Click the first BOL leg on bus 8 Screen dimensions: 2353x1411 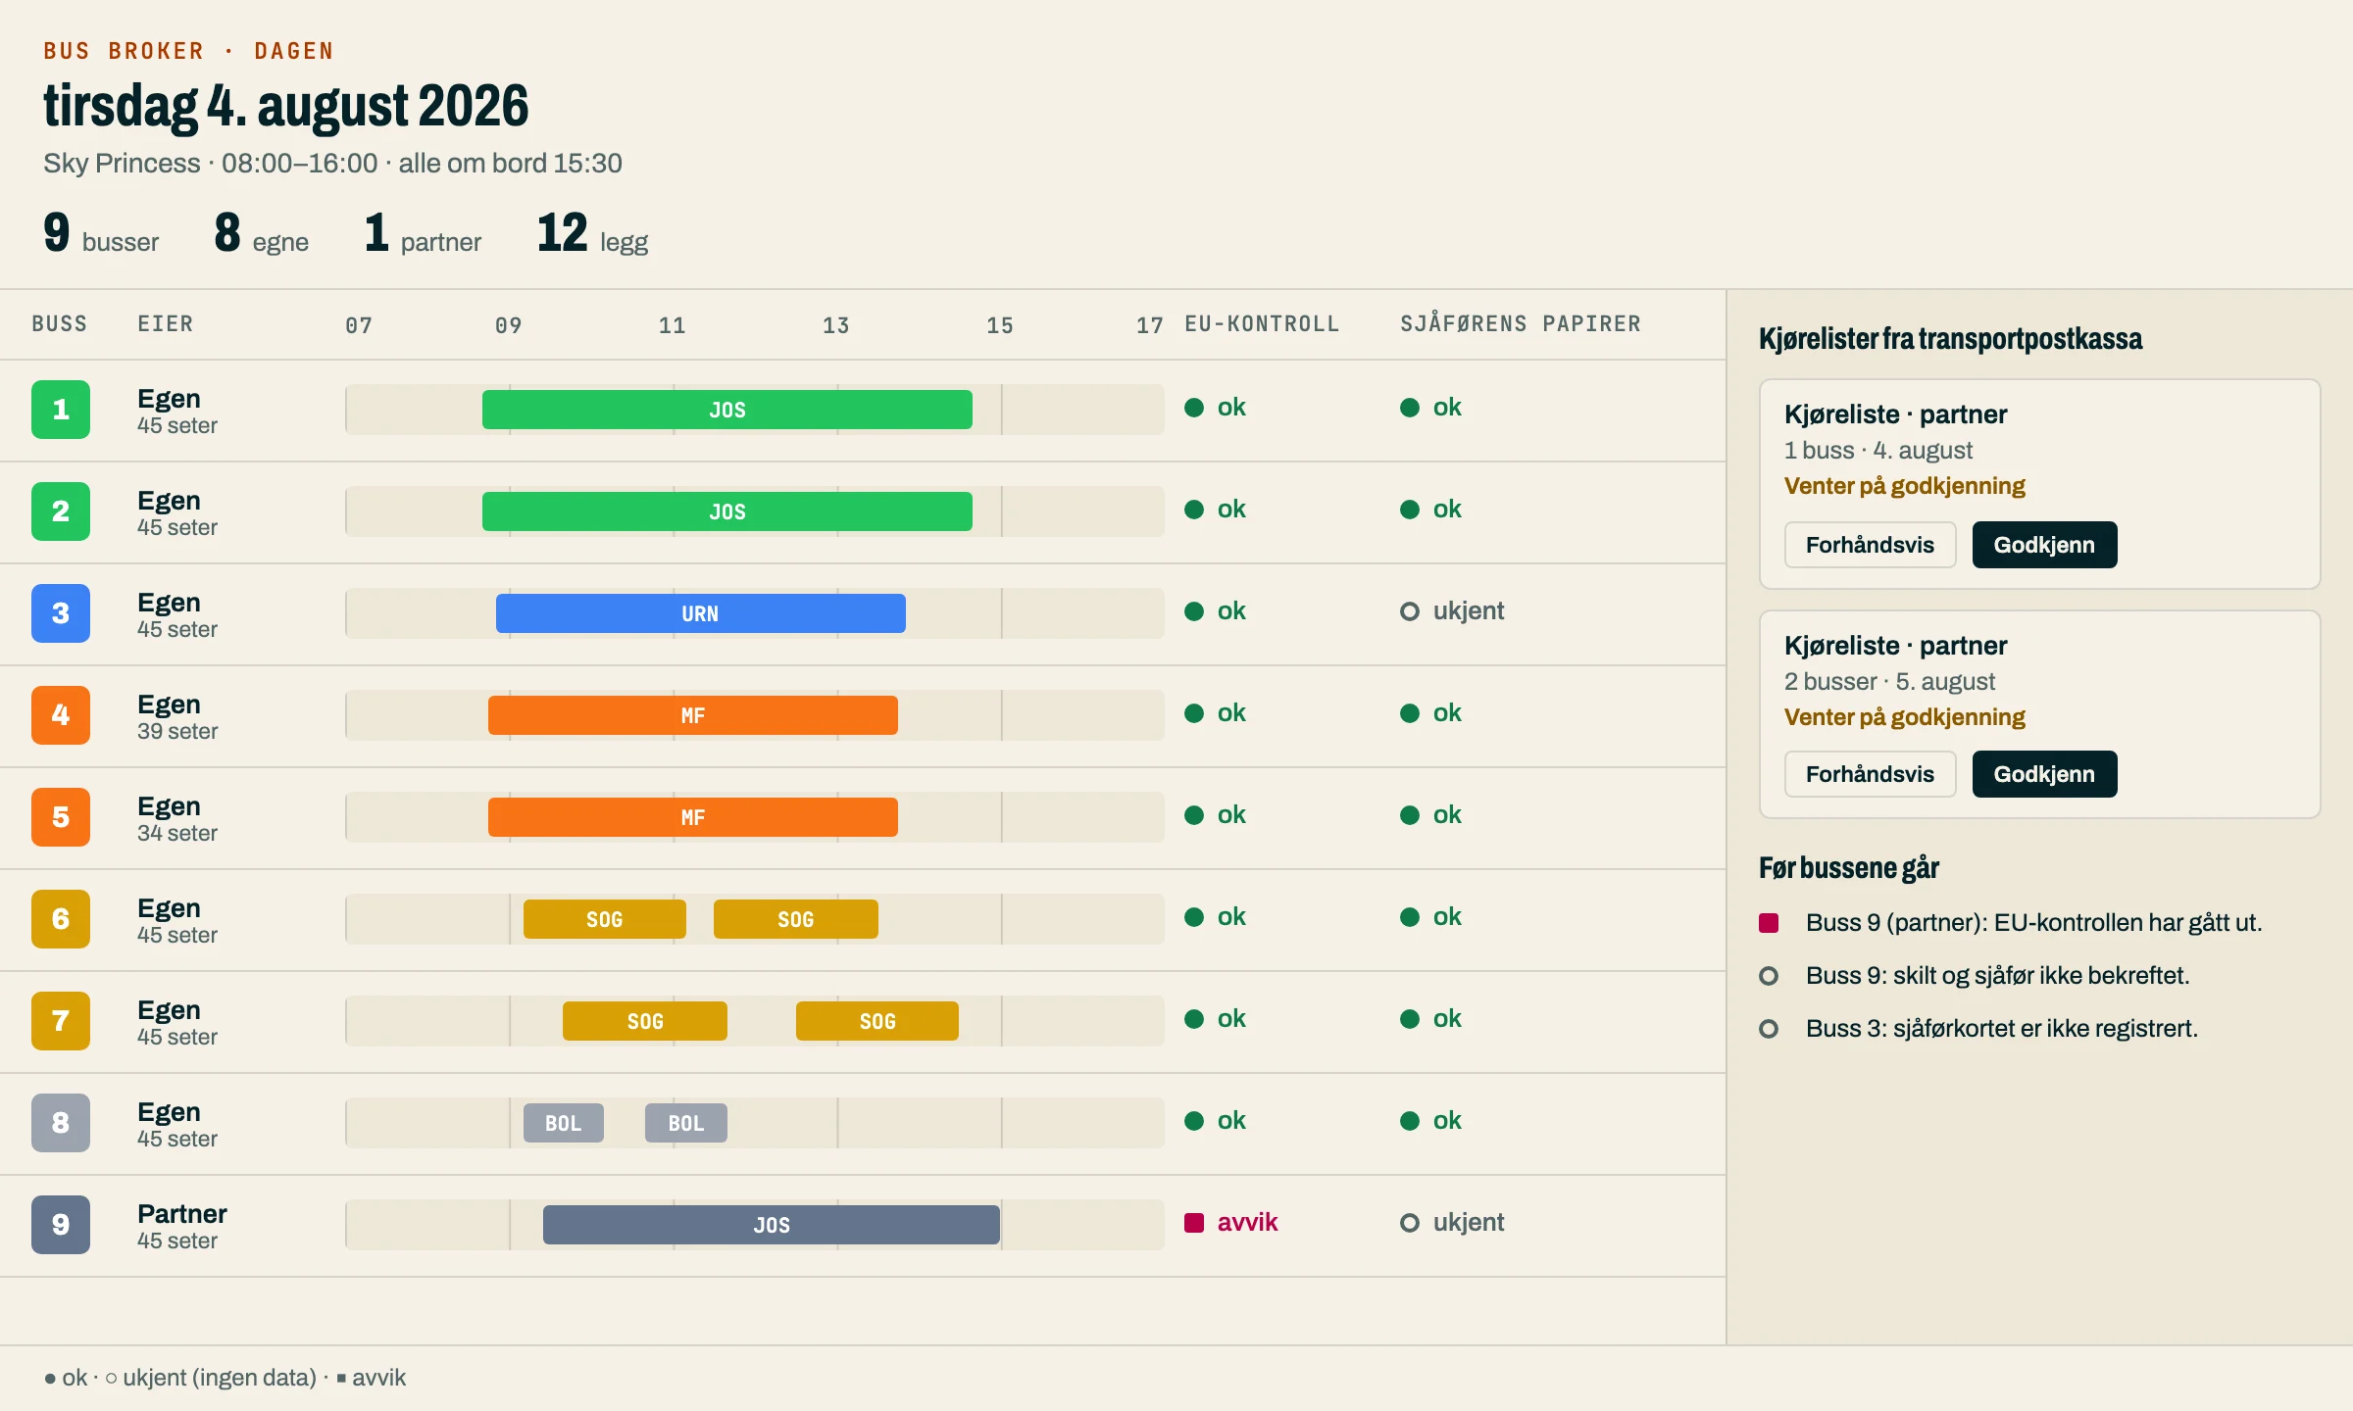(564, 1123)
